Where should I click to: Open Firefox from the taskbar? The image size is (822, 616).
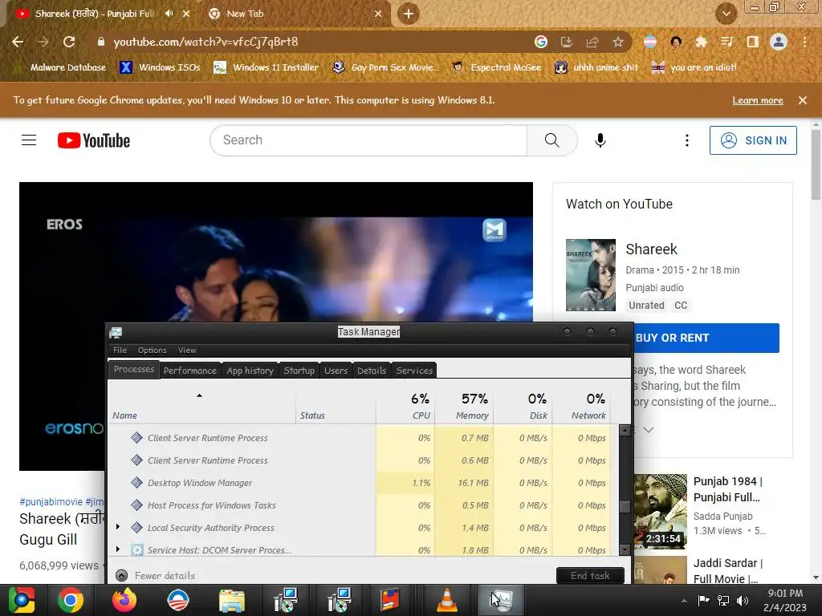click(x=124, y=600)
